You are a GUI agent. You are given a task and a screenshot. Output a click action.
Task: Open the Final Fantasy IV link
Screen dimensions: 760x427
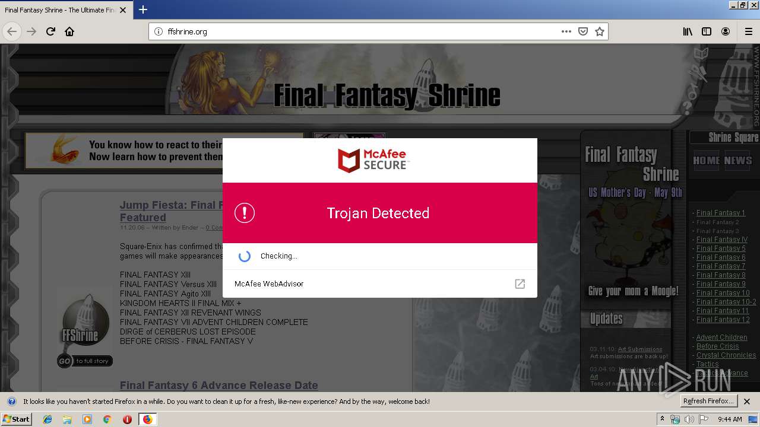click(722, 240)
